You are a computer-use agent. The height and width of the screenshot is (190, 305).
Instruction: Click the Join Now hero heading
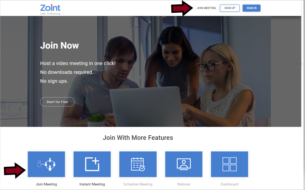pos(59,46)
